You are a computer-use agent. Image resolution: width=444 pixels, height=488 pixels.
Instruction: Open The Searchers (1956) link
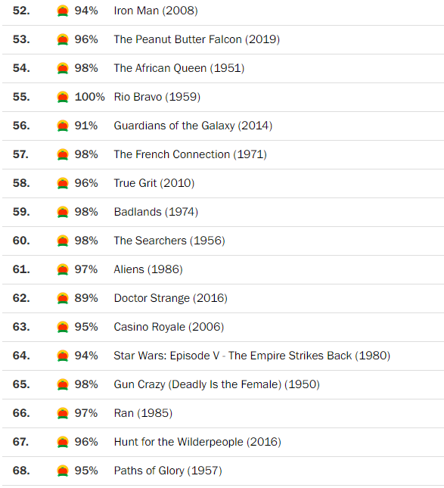(x=169, y=241)
